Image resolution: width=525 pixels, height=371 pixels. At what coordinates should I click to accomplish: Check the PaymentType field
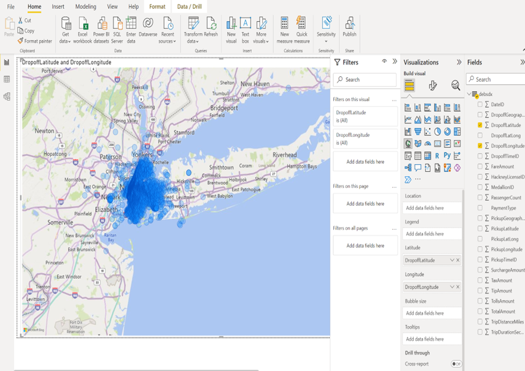480,208
